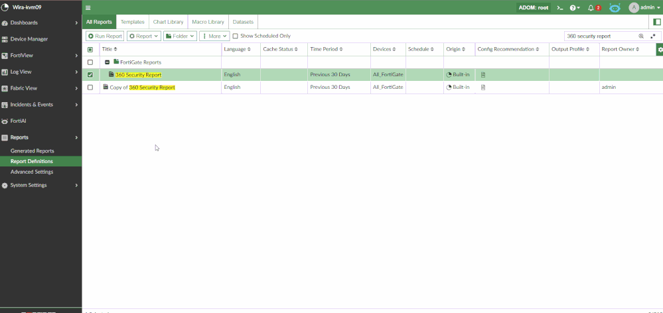
Task: Sort by the Cache Status column header
Action: [x=280, y=50]
